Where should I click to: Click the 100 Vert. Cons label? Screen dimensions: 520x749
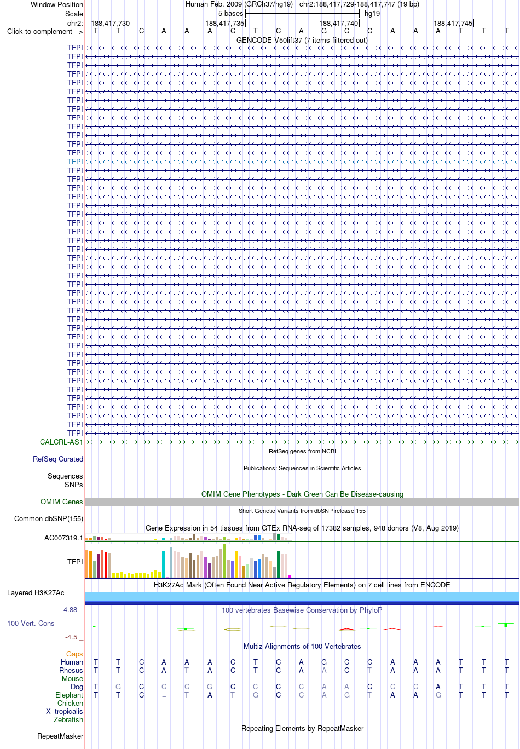point(31,623)
